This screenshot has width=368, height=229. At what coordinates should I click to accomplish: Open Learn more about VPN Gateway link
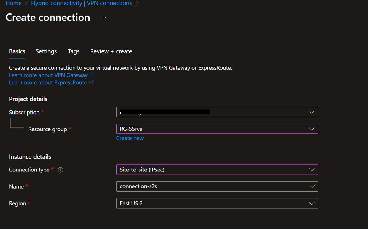[x=48, y=75]
